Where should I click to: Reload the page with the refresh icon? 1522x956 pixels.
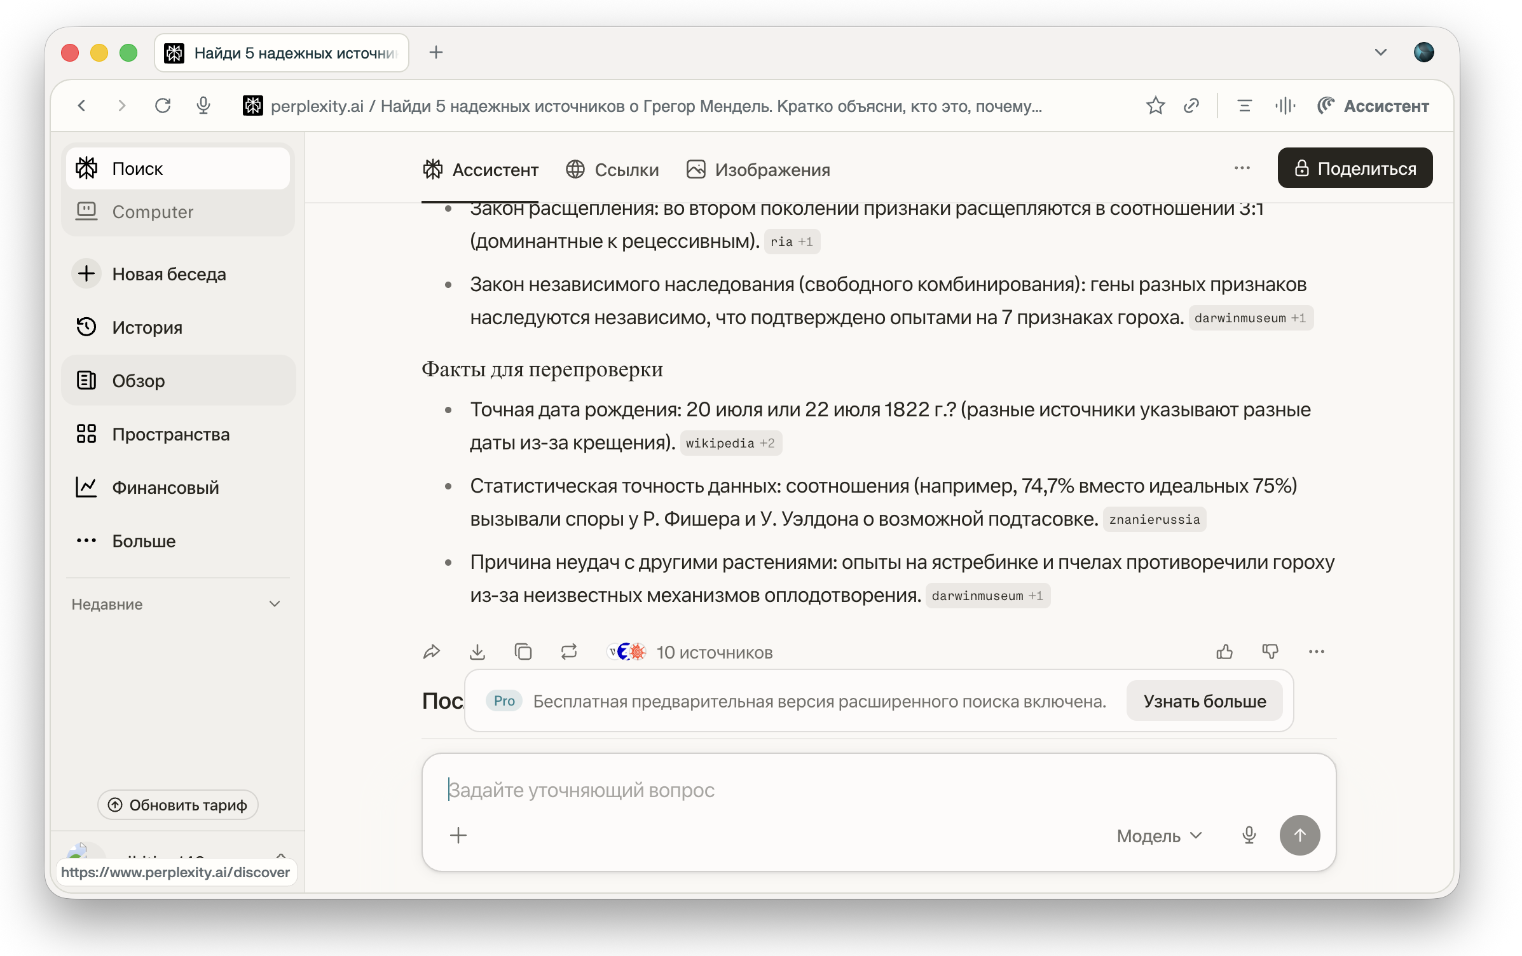tap(163, 106)
